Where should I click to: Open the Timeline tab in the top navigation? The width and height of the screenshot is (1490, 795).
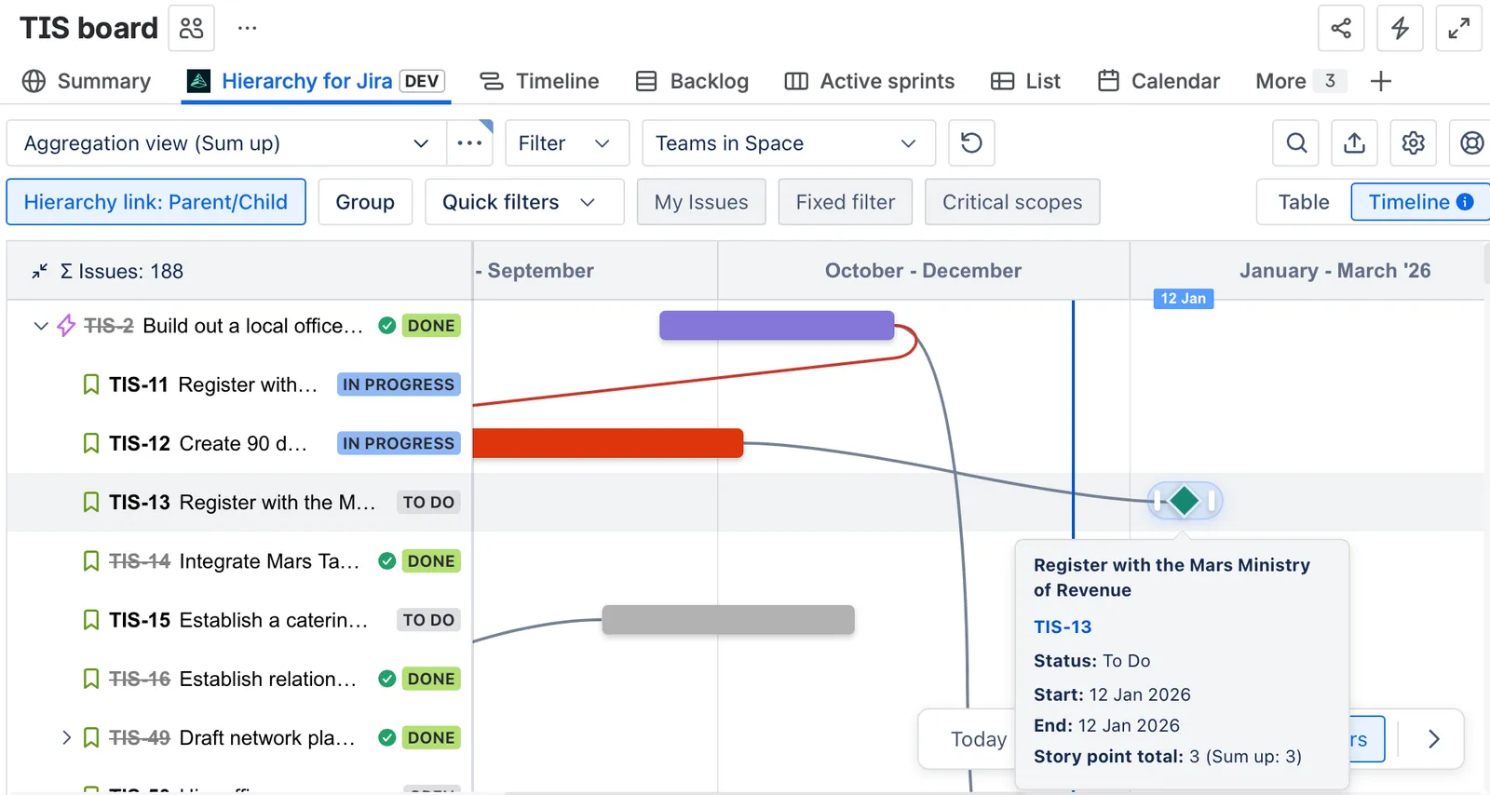point(539,81)
